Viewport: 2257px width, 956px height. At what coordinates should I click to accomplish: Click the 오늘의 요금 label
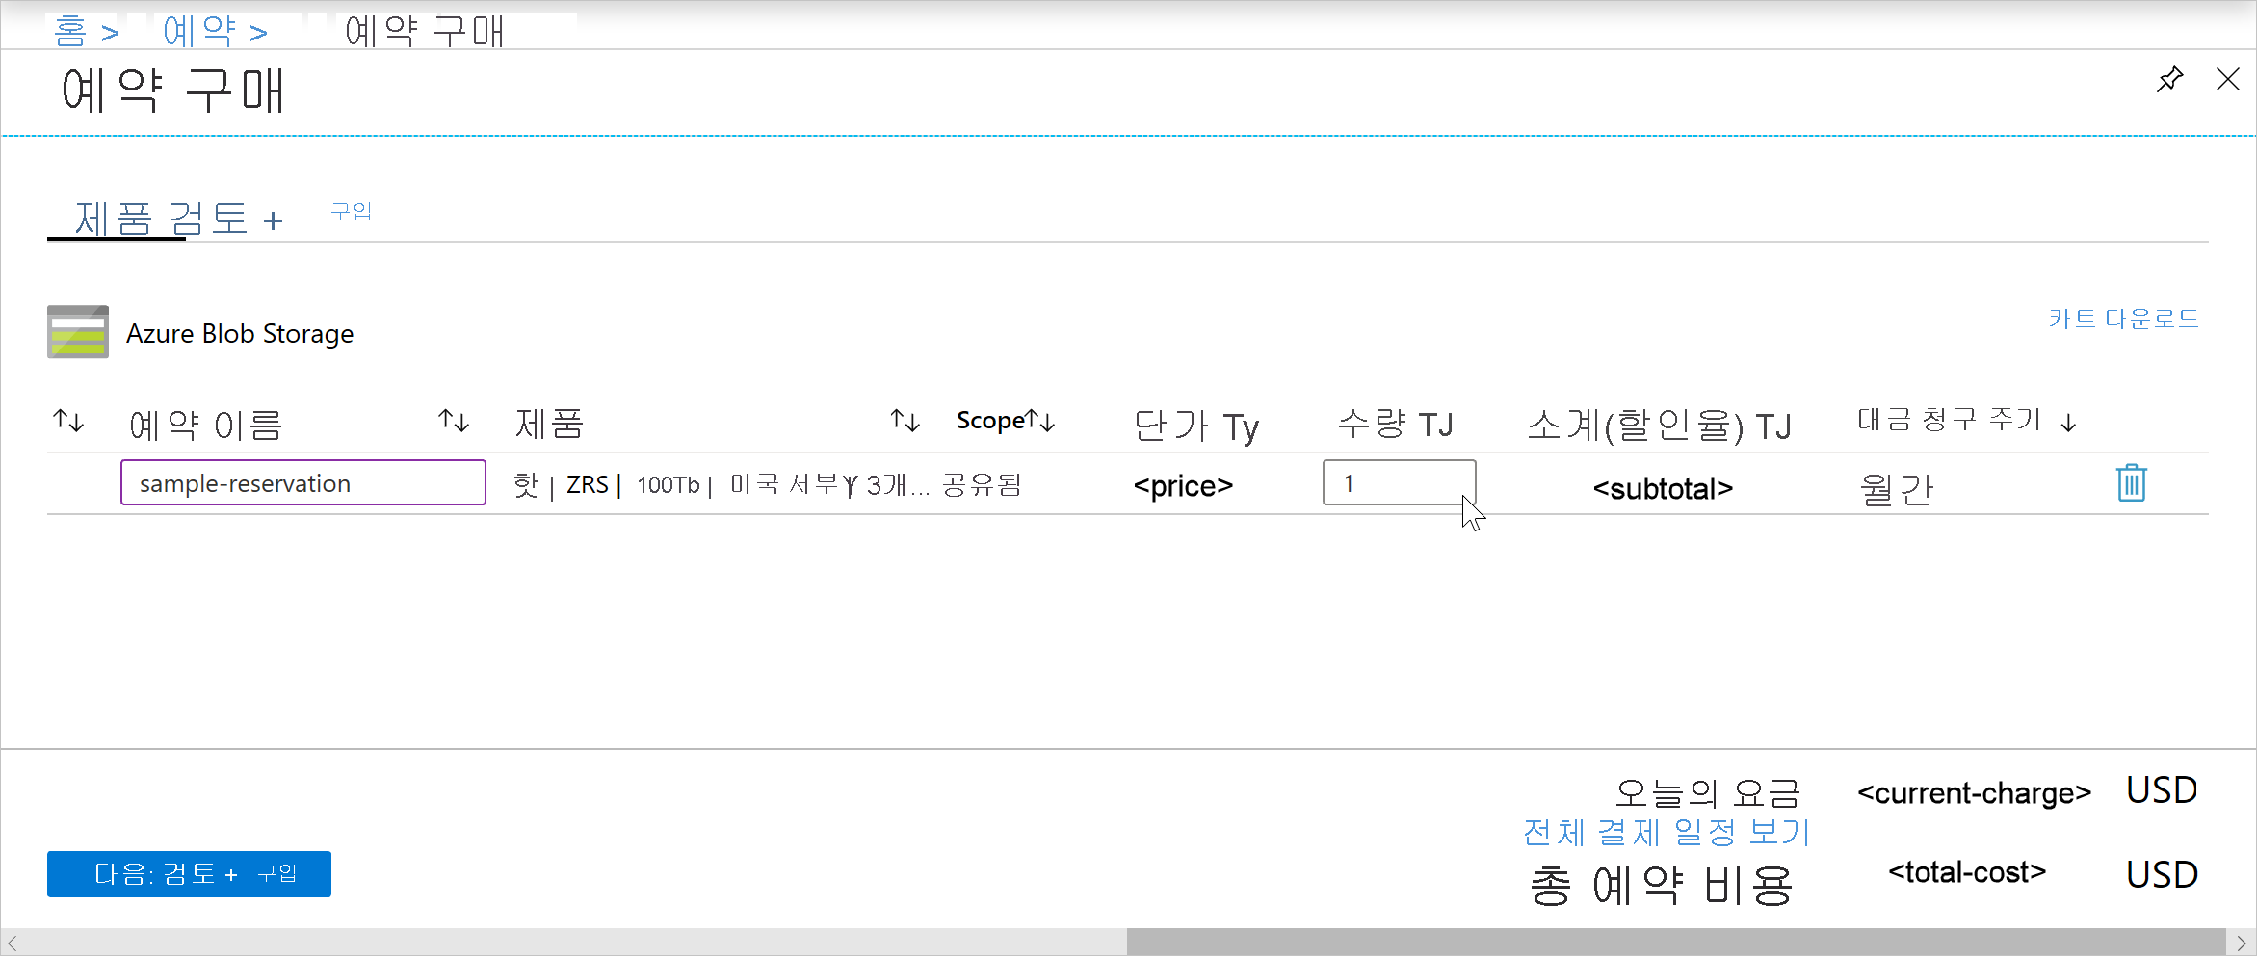pyautogui.click(x=1707, y=793)
